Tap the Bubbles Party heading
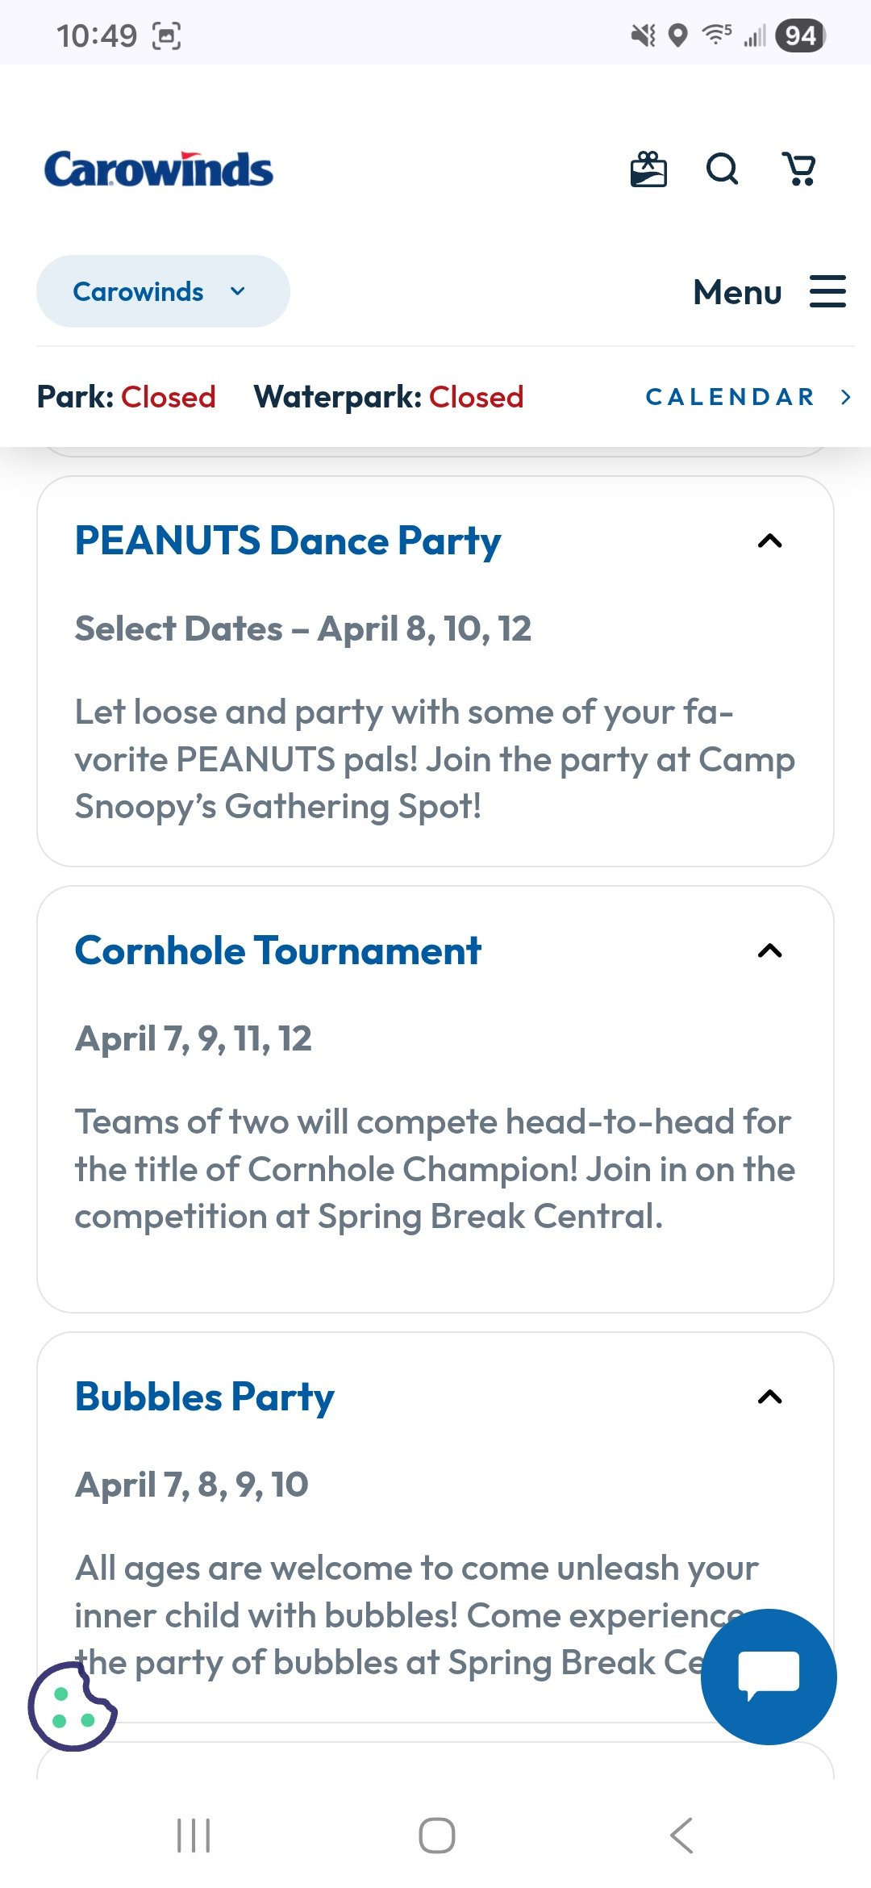Screen dimensions: 871x1888 coord(205,1397)
